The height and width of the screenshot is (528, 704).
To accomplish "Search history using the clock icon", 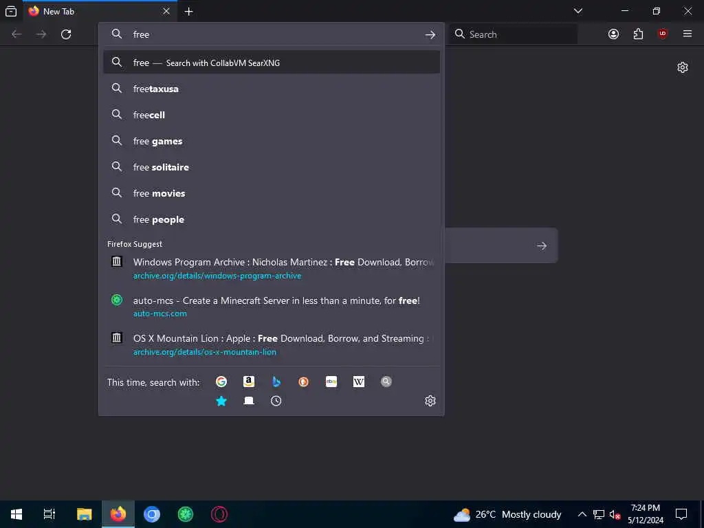I will (276, 401).
